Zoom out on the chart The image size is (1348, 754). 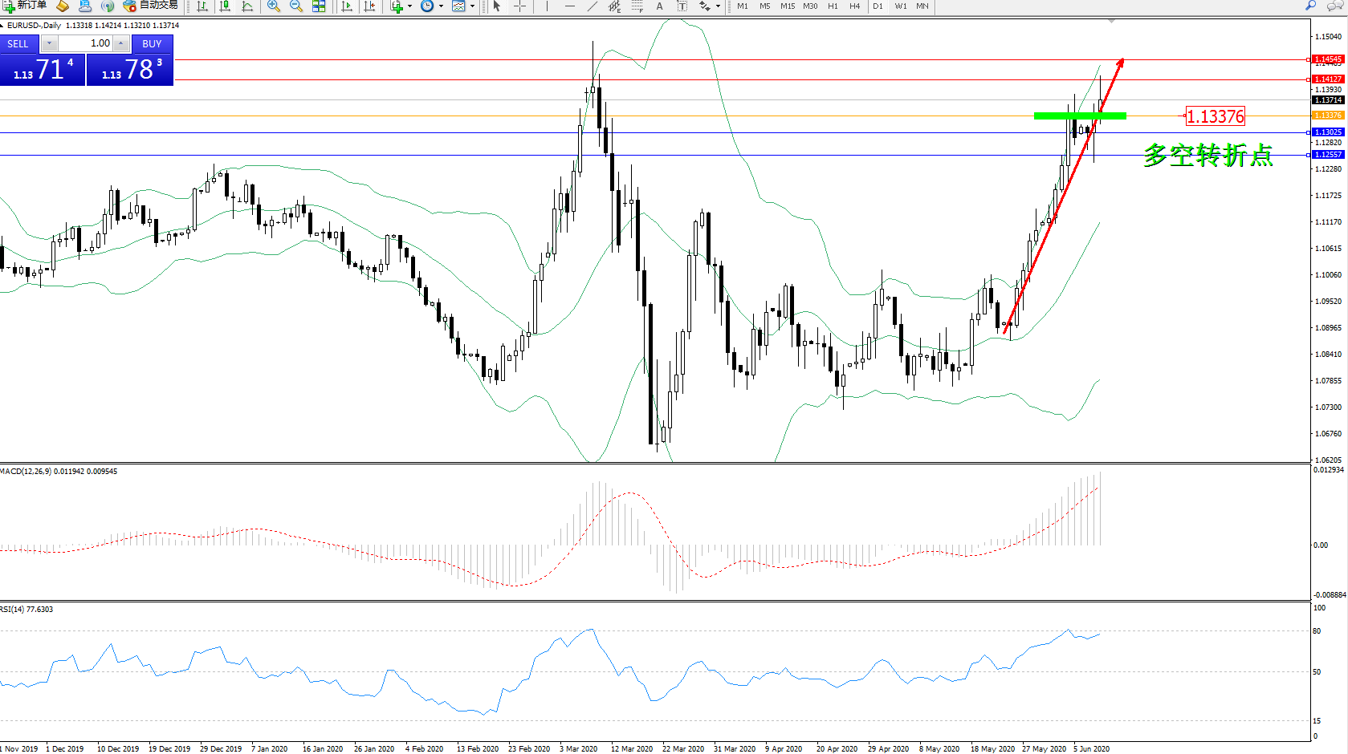click(x=295, y=6)
